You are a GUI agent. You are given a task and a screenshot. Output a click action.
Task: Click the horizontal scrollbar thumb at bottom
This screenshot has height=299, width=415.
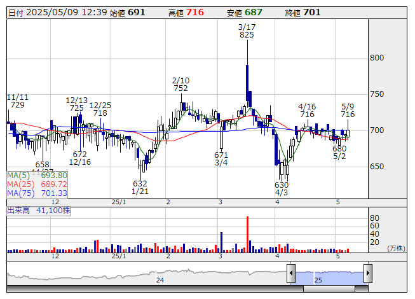click(x=329, y=289)
